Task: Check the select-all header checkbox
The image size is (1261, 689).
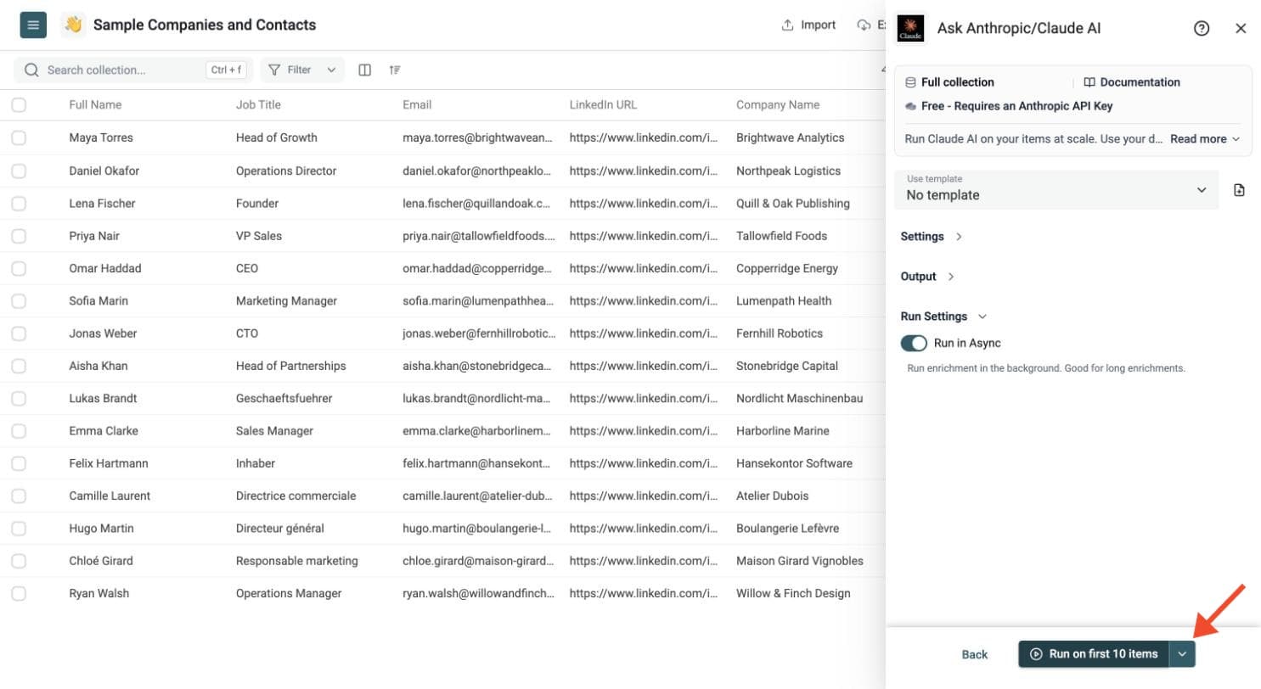Action: (x=19, y=105)
